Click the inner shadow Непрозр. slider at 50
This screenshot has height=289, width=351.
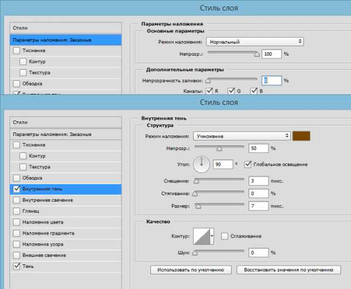coord(219,148)
